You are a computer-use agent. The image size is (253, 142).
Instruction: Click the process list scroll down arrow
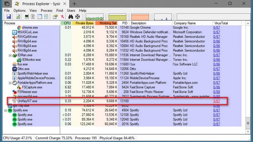pyautogui.click(x=248, y=132)
